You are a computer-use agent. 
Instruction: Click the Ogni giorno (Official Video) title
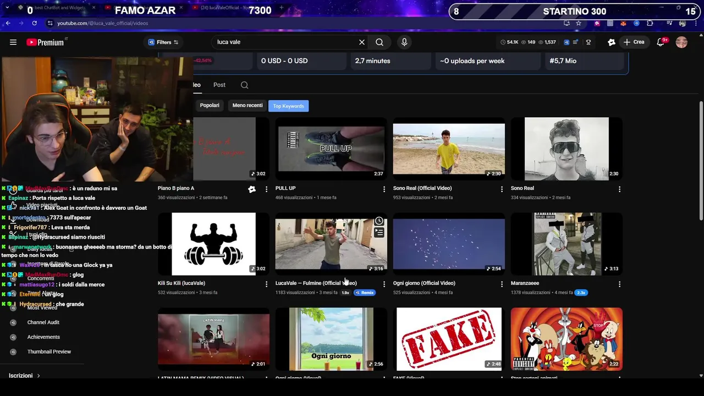424,283
